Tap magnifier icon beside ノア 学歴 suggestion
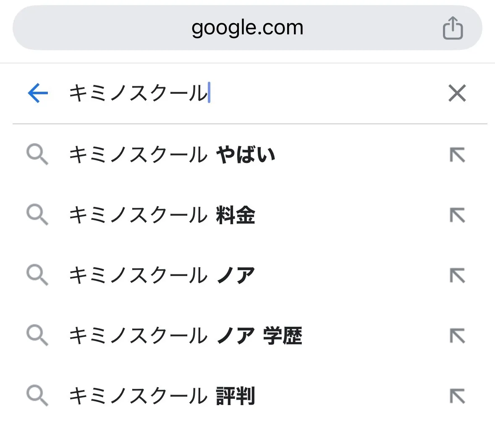 pos(37,336)
